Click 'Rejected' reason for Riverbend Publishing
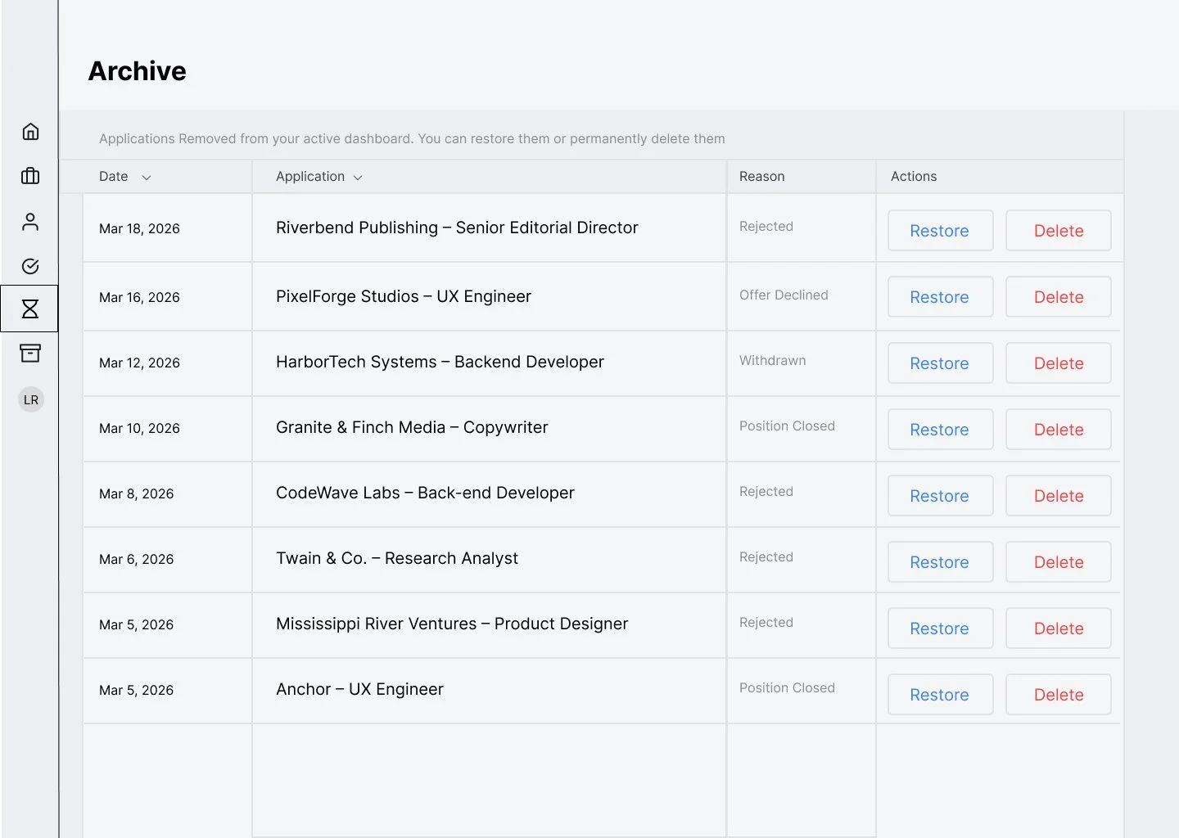This screenshot has width=1179, height=838. [766, 227]
